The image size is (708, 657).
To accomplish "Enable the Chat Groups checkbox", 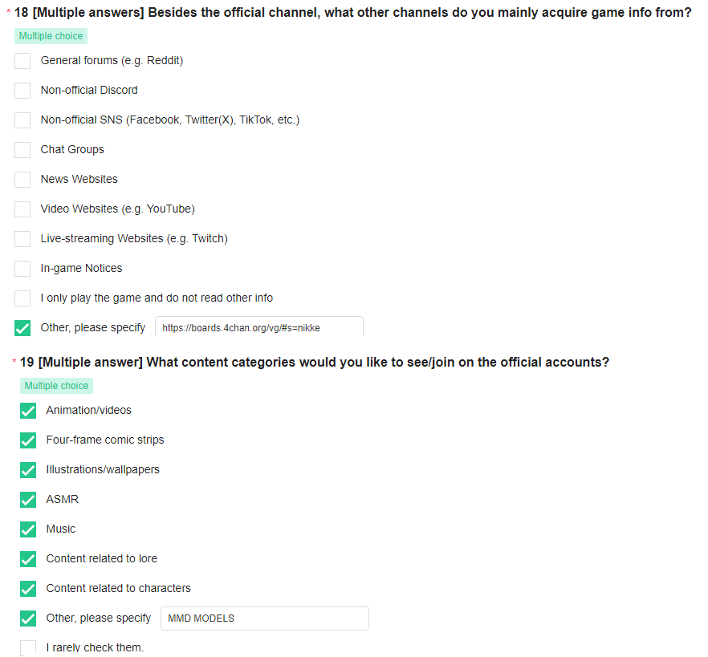I will [x=22, y=150].
